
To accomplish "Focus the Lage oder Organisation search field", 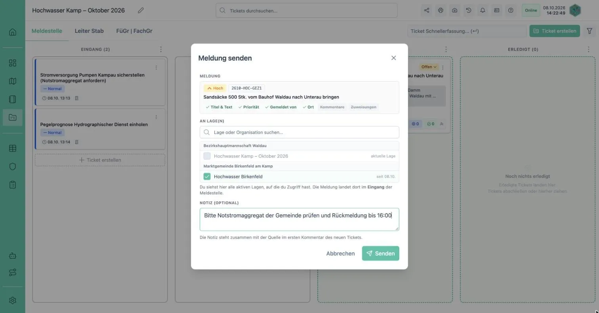I will coord(299,133).
